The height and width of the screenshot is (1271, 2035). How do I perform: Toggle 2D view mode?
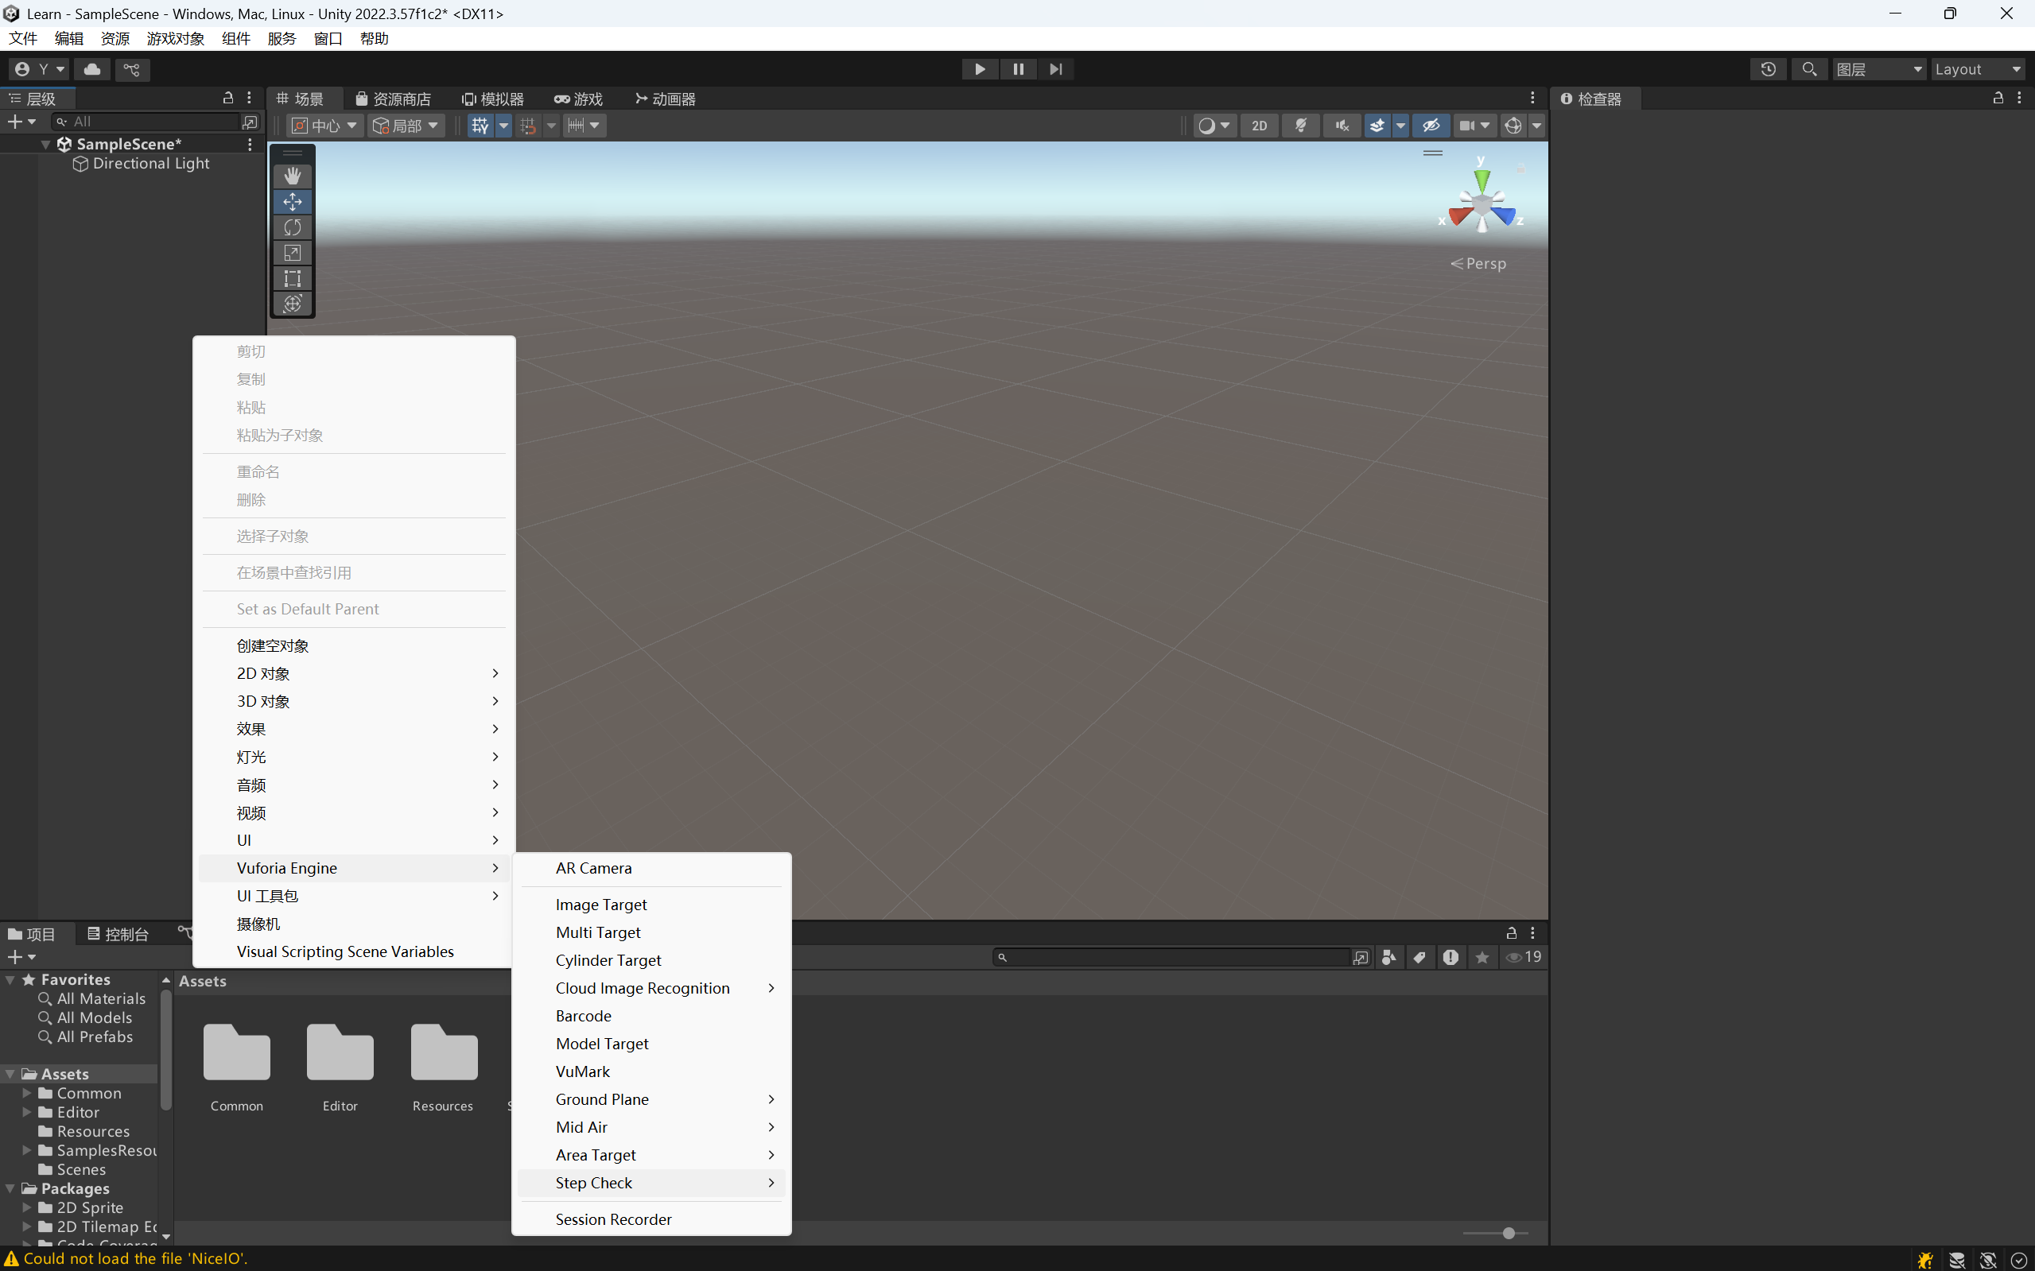(x=1259, y=126)
